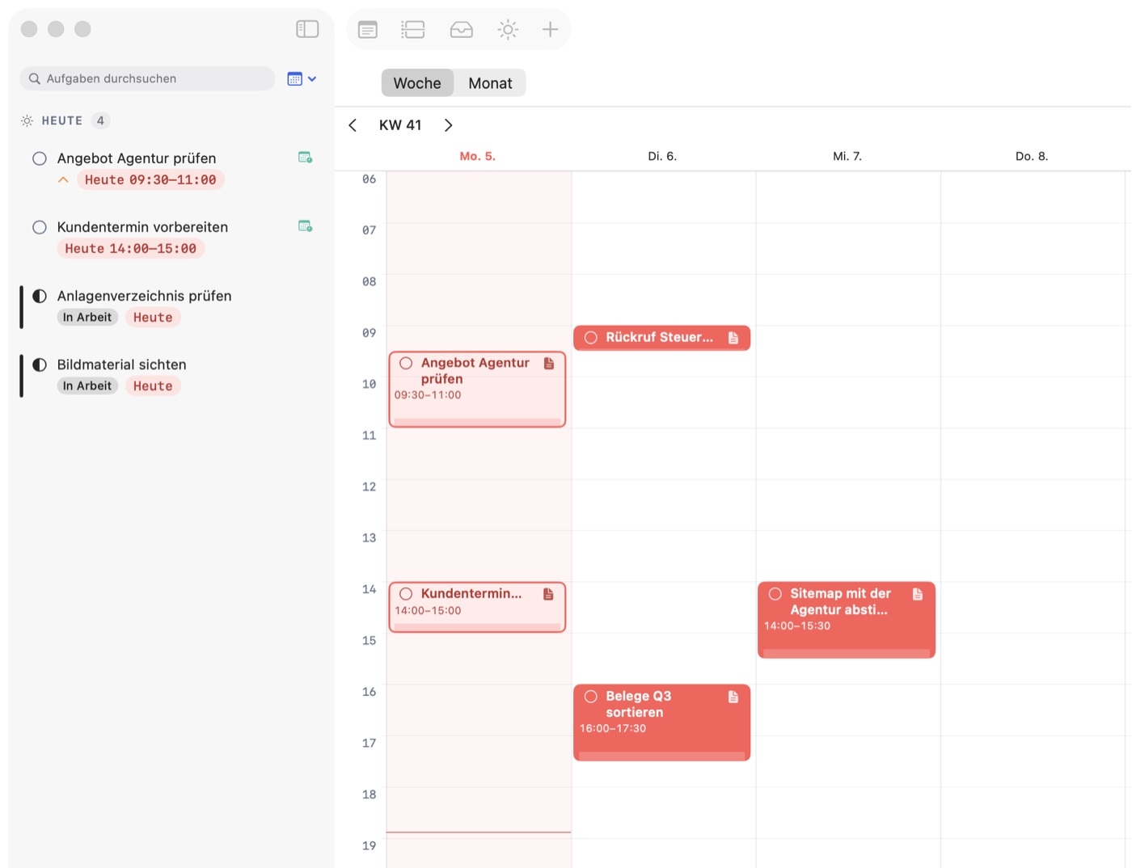This screenshot has width=1132, height=868.
Task: Select the Mi. 7. day header
Action: [x=847, y=156]
